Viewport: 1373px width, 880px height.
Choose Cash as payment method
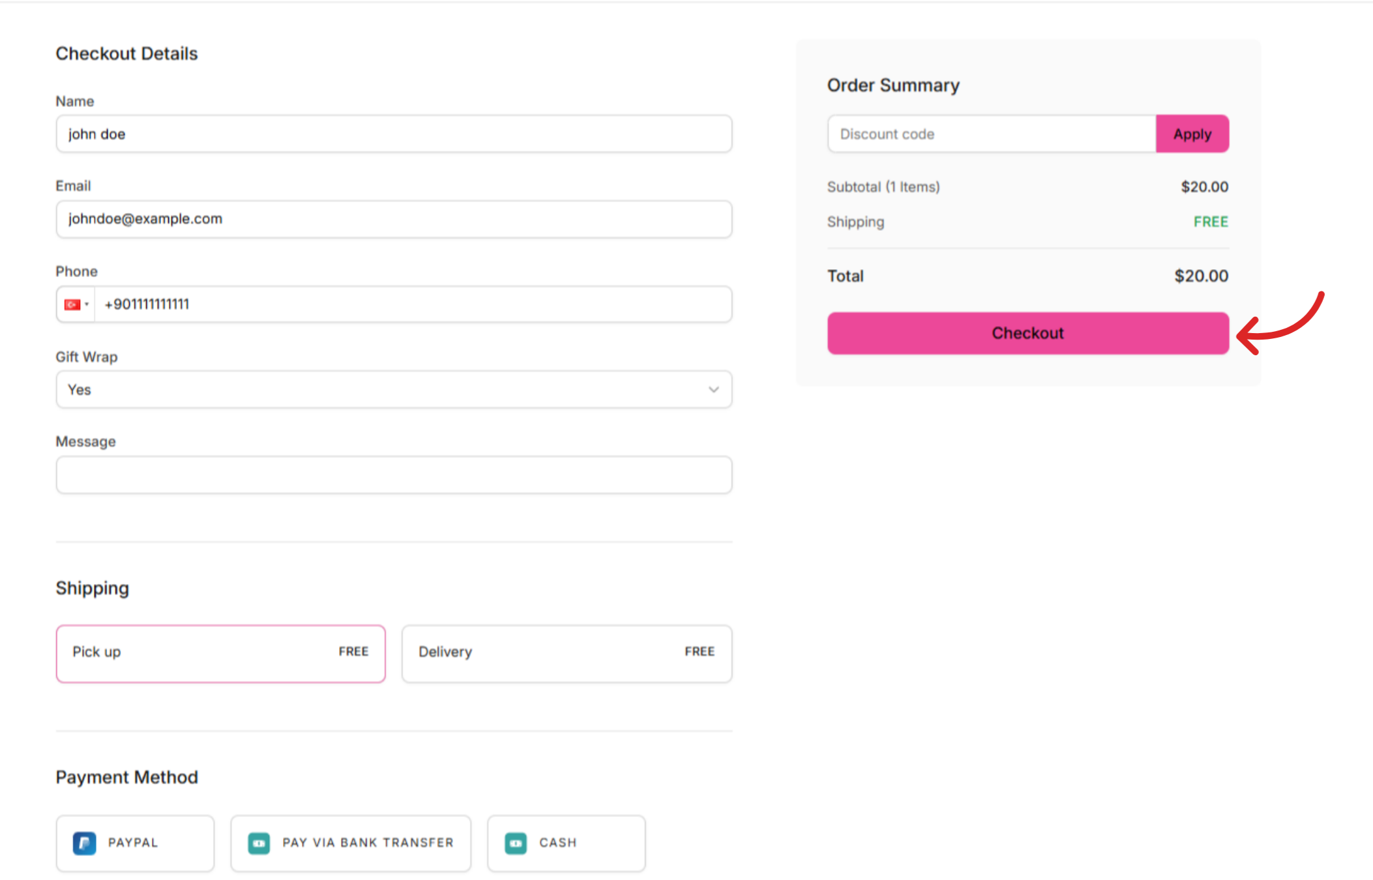566,843
